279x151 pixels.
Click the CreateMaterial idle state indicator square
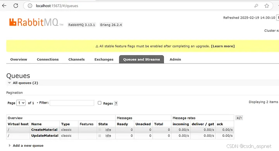100,130
